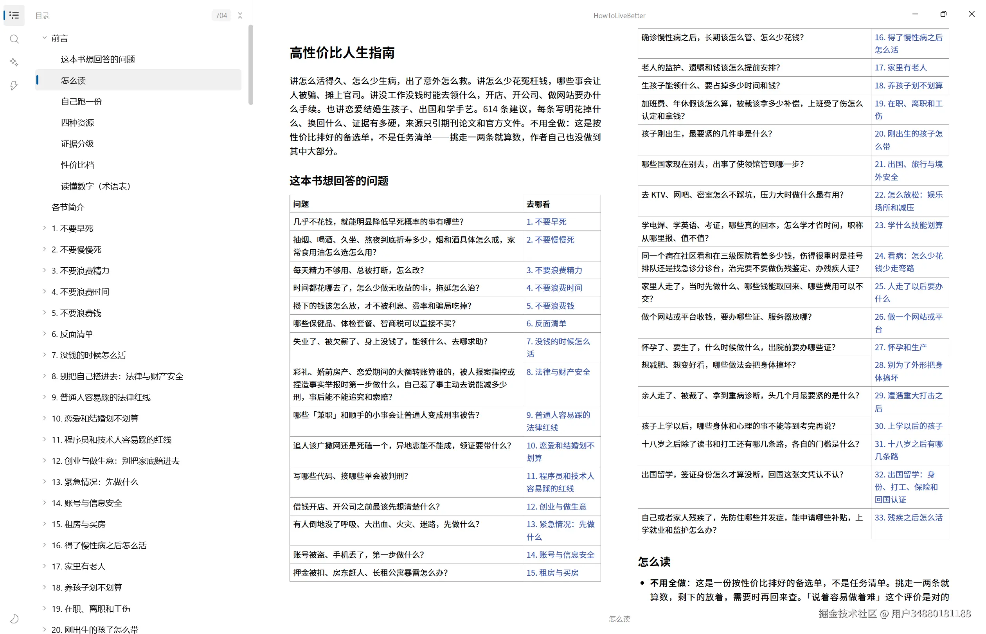This screenshot has width=986, height=634.
Task: Expand 13. 紧急情况 chapter chevron
Action: pyautogui.click(x=45, y=481)
